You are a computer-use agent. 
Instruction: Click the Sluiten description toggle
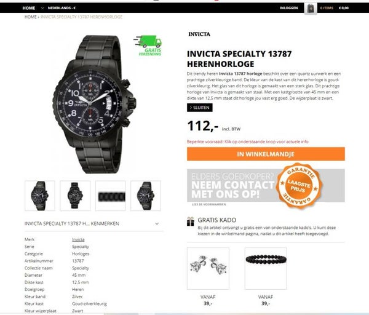199,108
